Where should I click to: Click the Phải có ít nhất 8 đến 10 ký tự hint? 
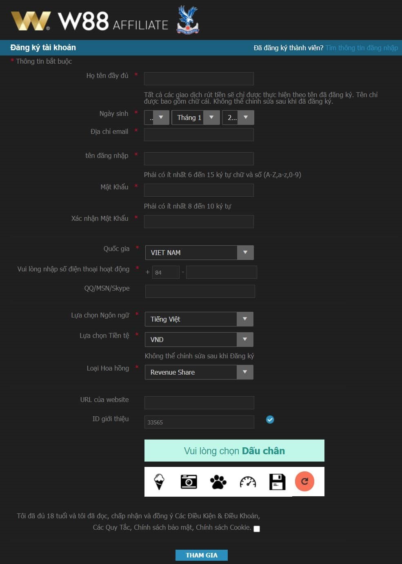(187, 206)
